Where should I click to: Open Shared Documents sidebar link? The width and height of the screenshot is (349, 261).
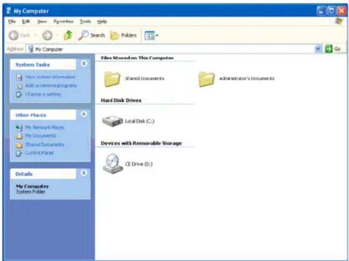point(45,145)
